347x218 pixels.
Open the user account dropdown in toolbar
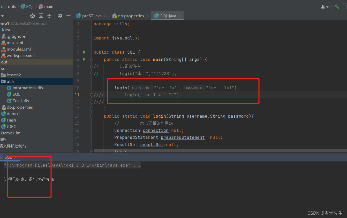coord(325,7)
